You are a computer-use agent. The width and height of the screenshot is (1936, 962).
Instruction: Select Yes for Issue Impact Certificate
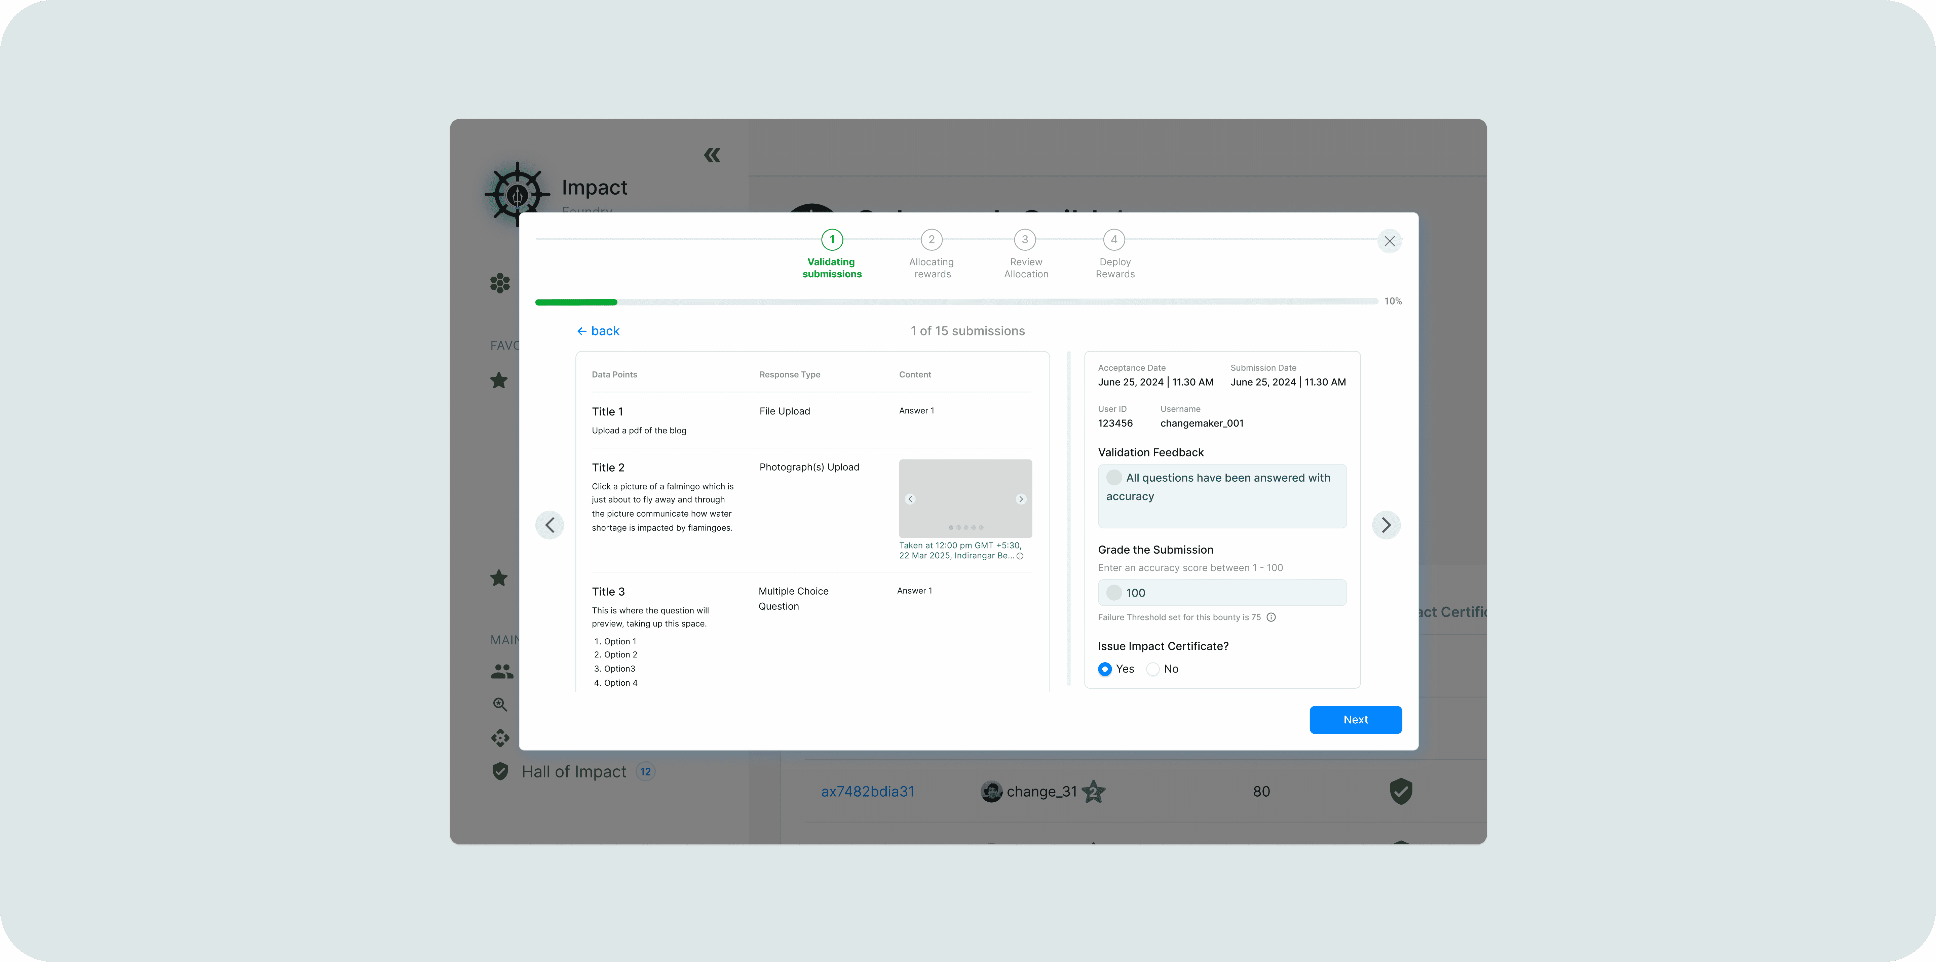pyautogui.click(x=1105, y=669)
